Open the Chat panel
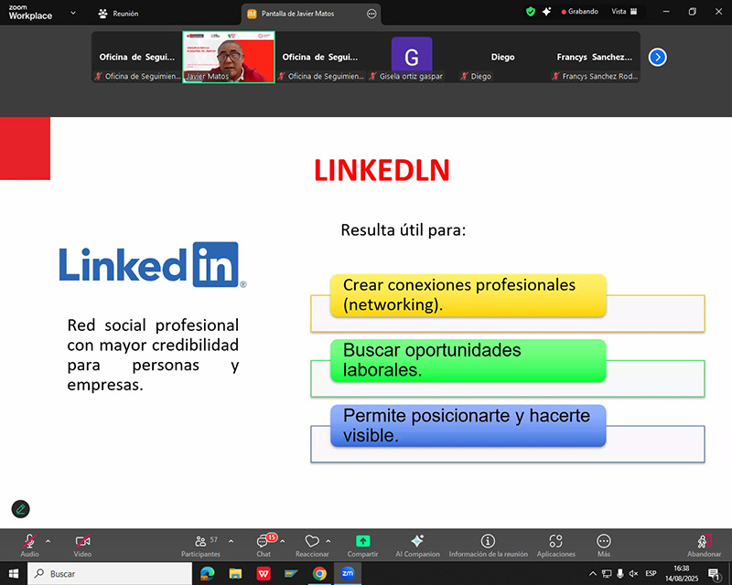 [264, 545]
